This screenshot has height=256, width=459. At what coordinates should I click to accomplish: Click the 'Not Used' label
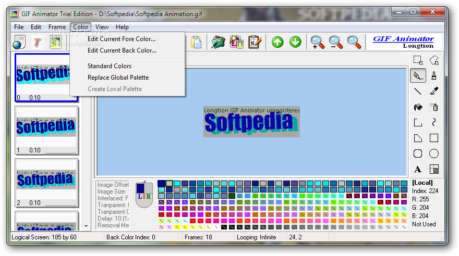coord(424,224)
